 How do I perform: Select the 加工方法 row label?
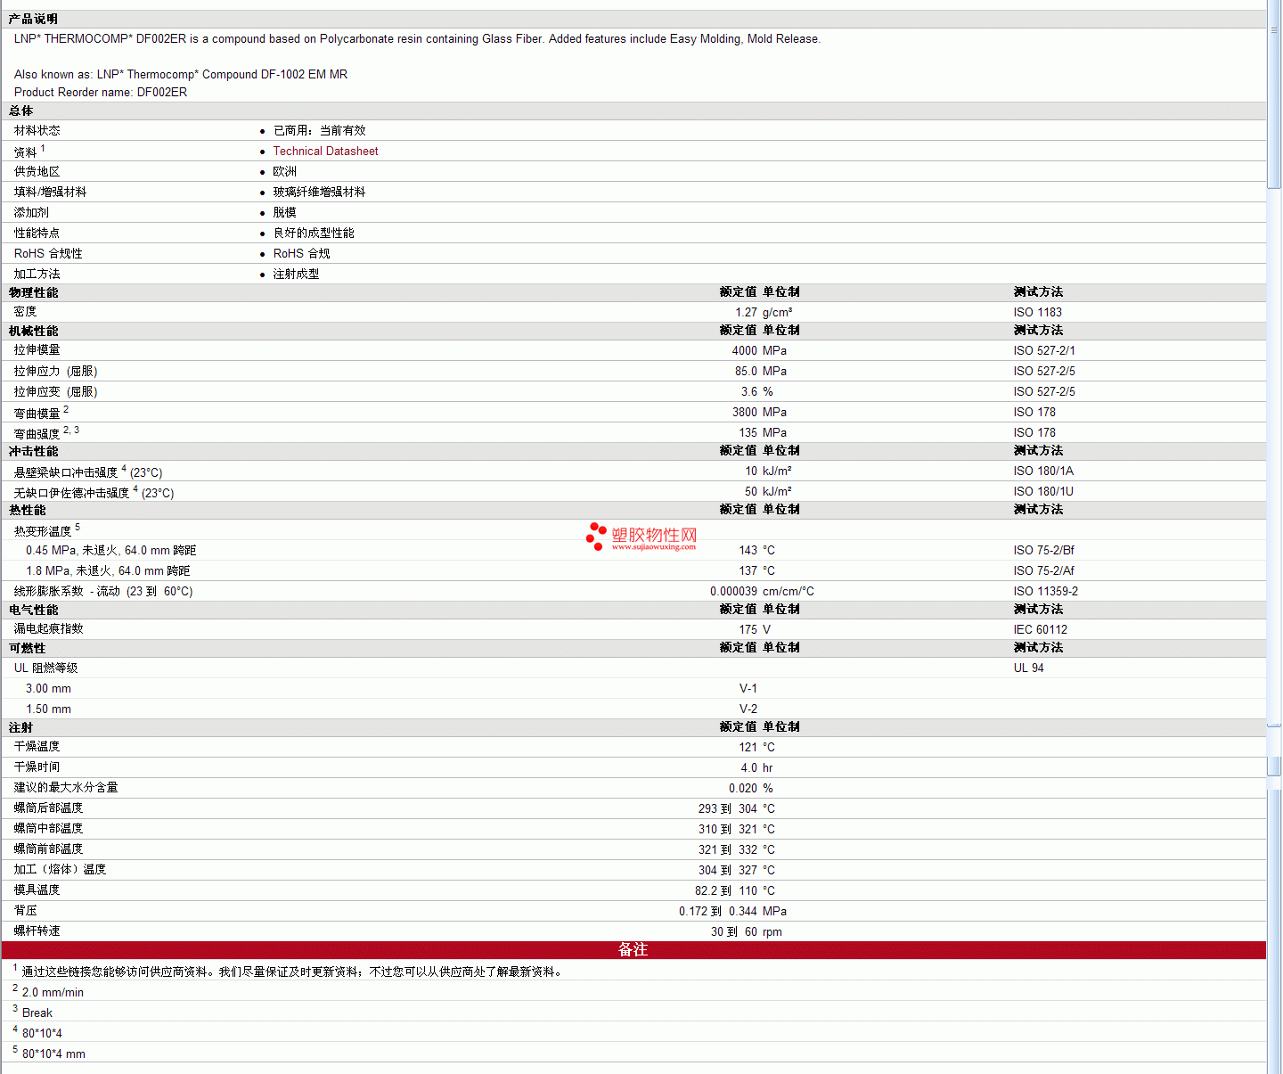tap(37, 275)
